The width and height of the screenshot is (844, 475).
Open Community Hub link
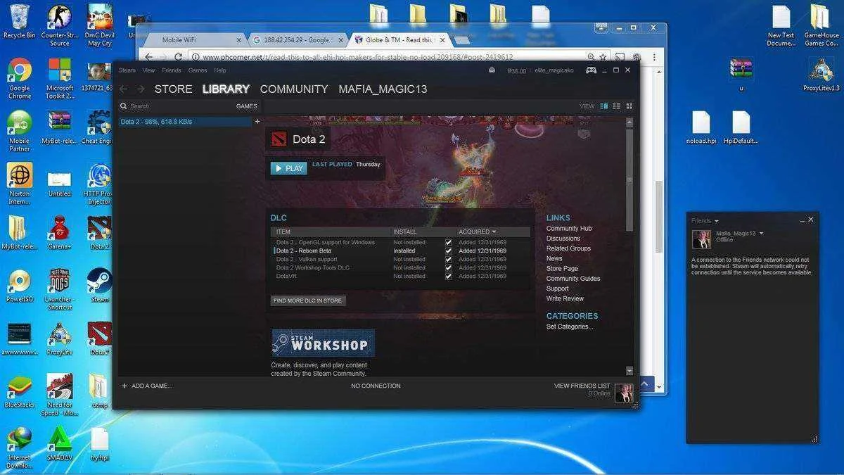coord(569,228)
